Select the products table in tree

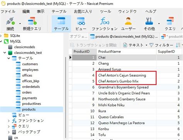click(26, 110)
